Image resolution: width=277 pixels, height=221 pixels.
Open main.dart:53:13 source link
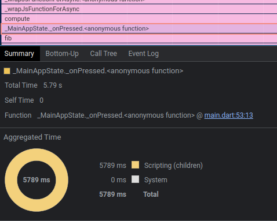click(228, 115)
